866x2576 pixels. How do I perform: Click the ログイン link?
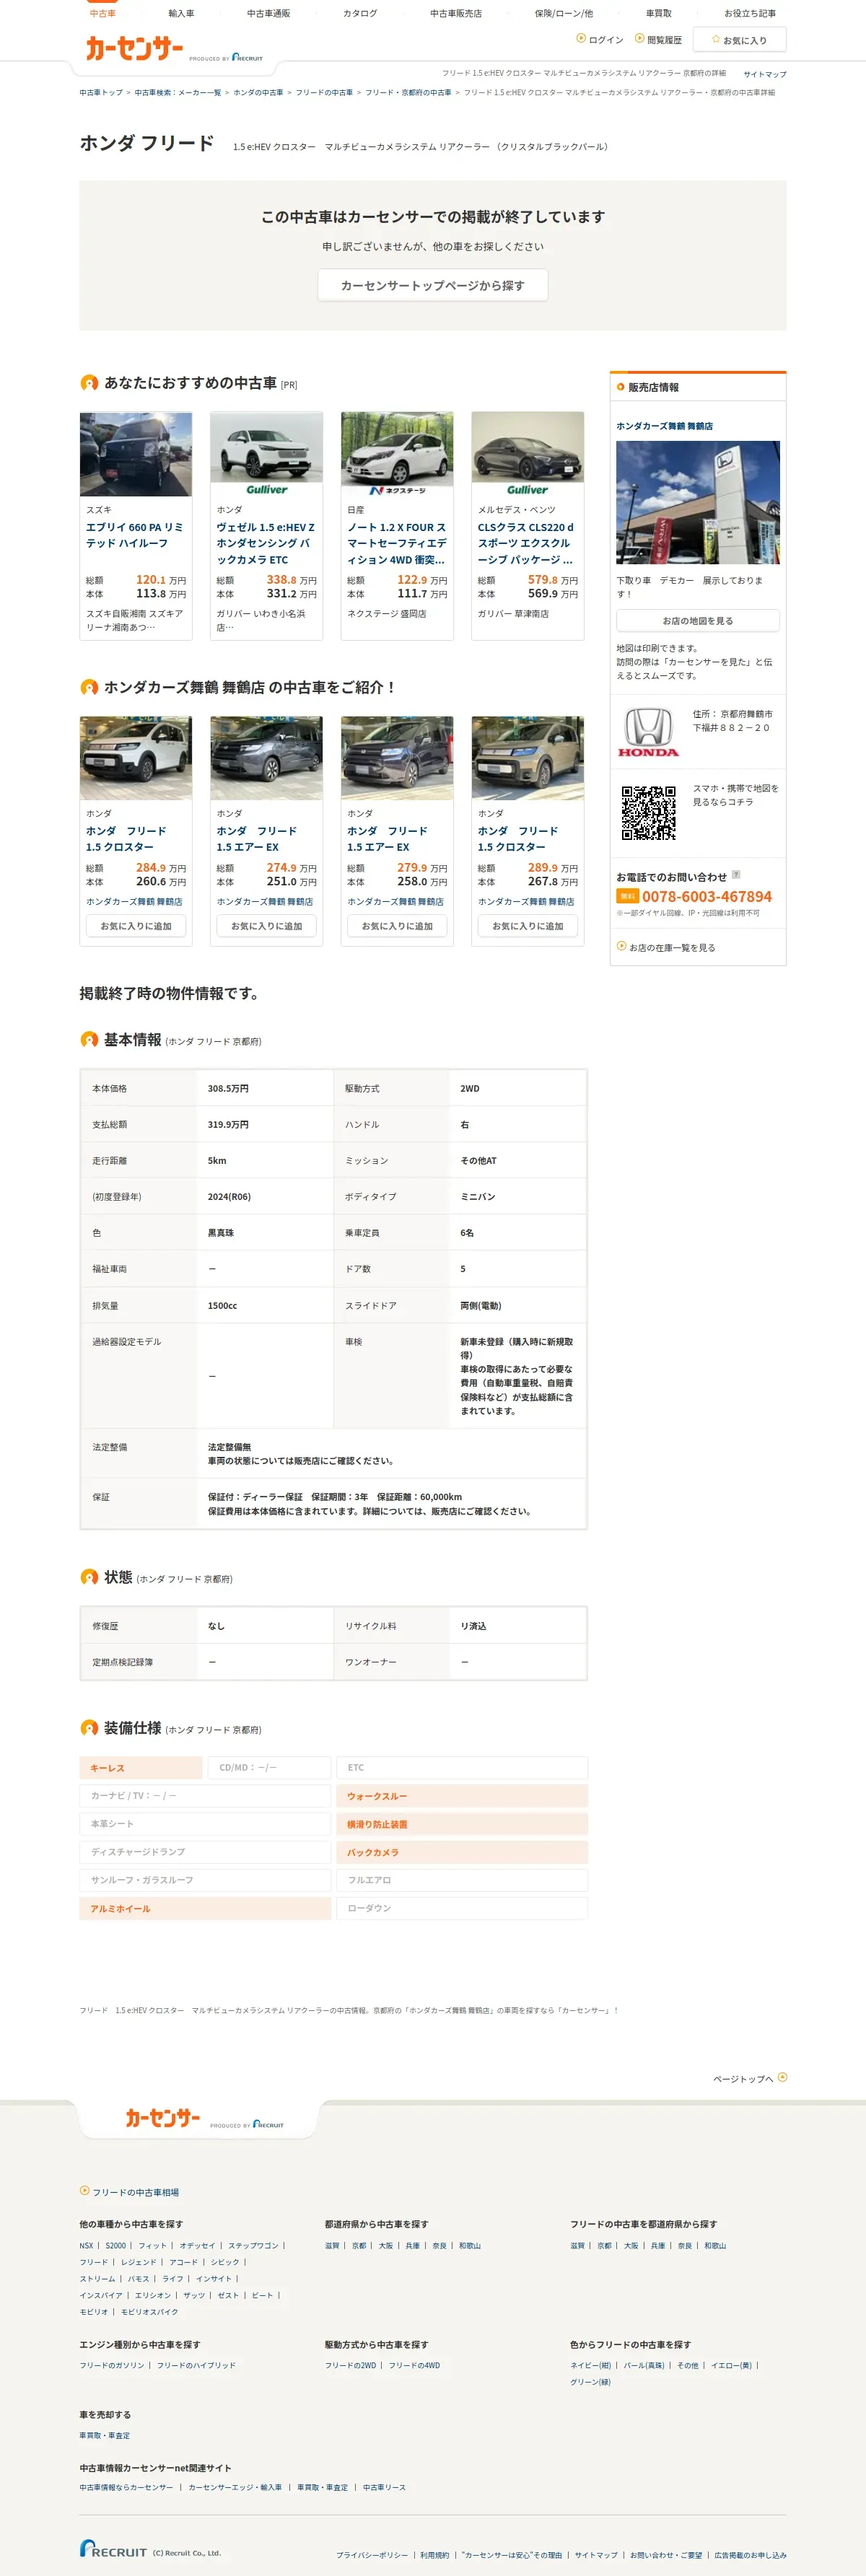point(605,40)
